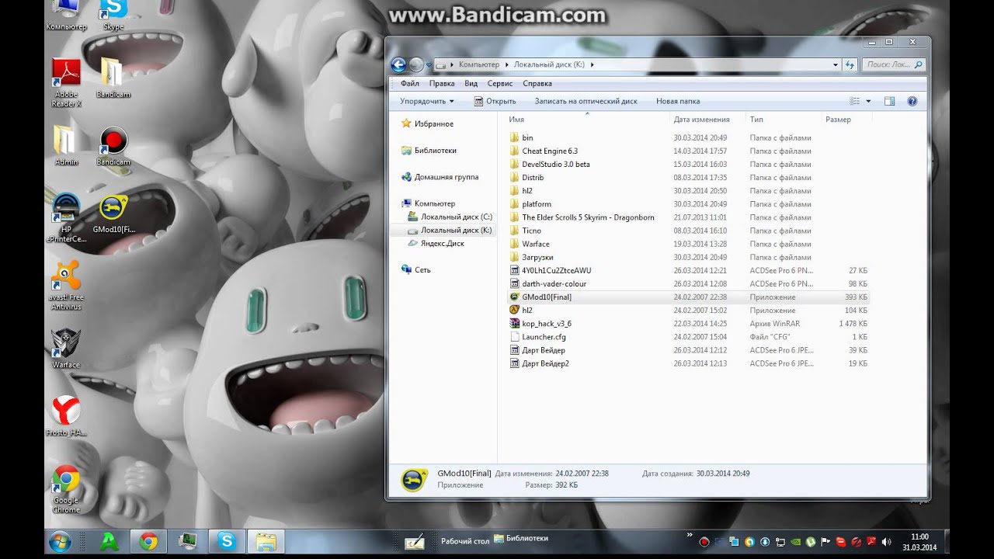Image resolution: width=994 pixels, height=559 pixels.
Task: Launch Warface desktop shortcut
Action: click(x=66, y=348)
